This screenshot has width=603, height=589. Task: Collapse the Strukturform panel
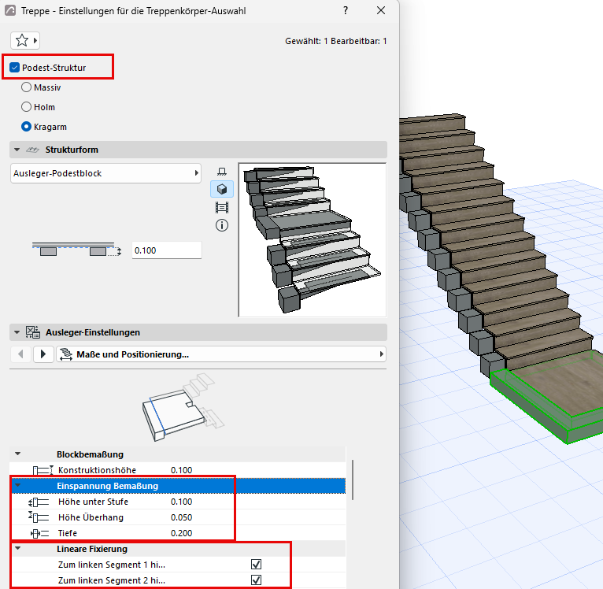[x=17, y=150]
